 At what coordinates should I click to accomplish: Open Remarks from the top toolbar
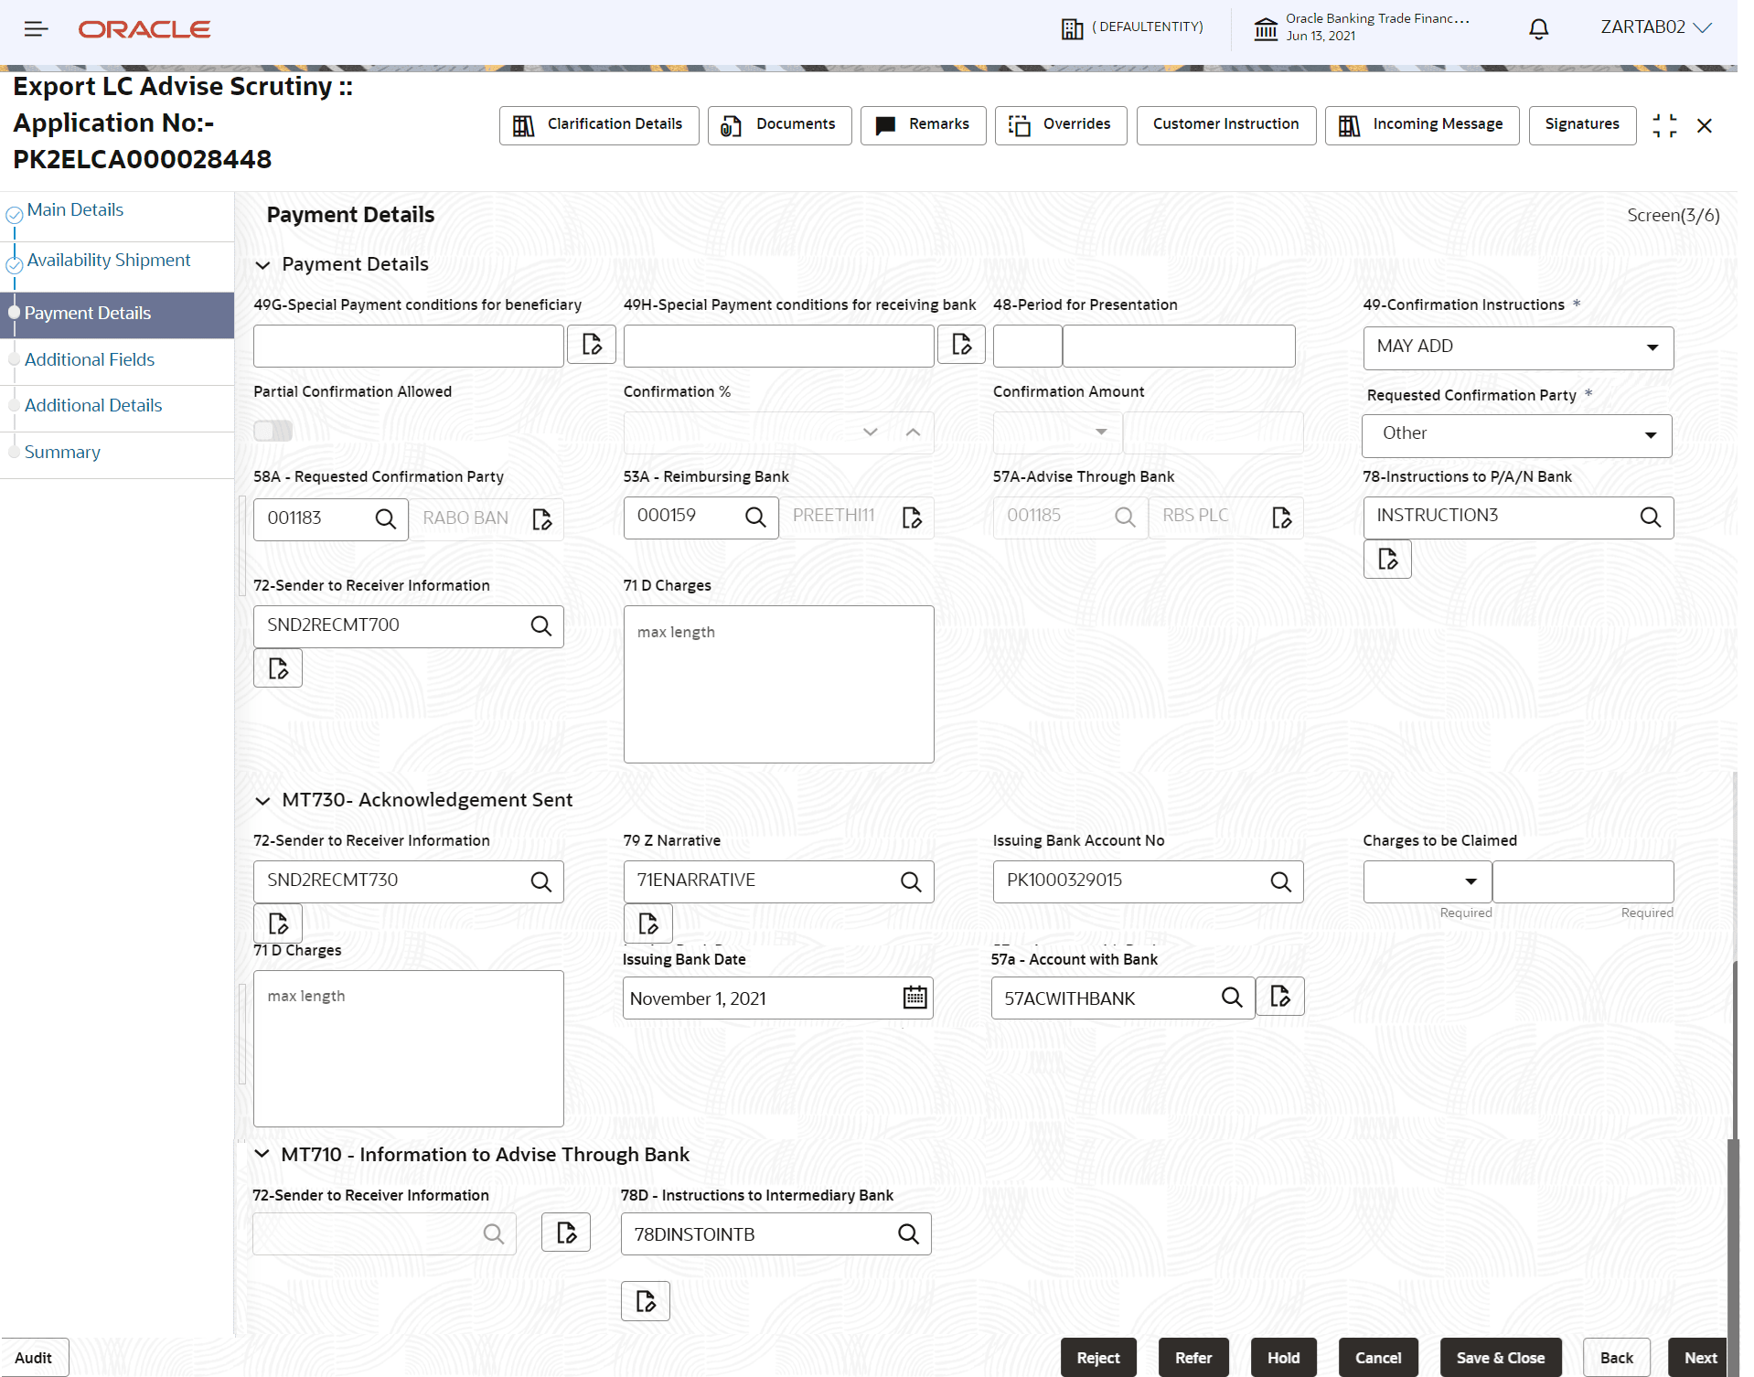[922, 124]
